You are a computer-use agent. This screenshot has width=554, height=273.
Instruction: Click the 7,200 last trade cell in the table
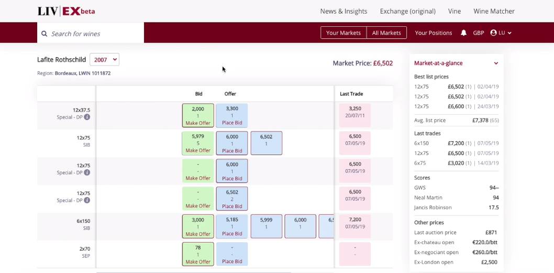(x=354, y=226)
